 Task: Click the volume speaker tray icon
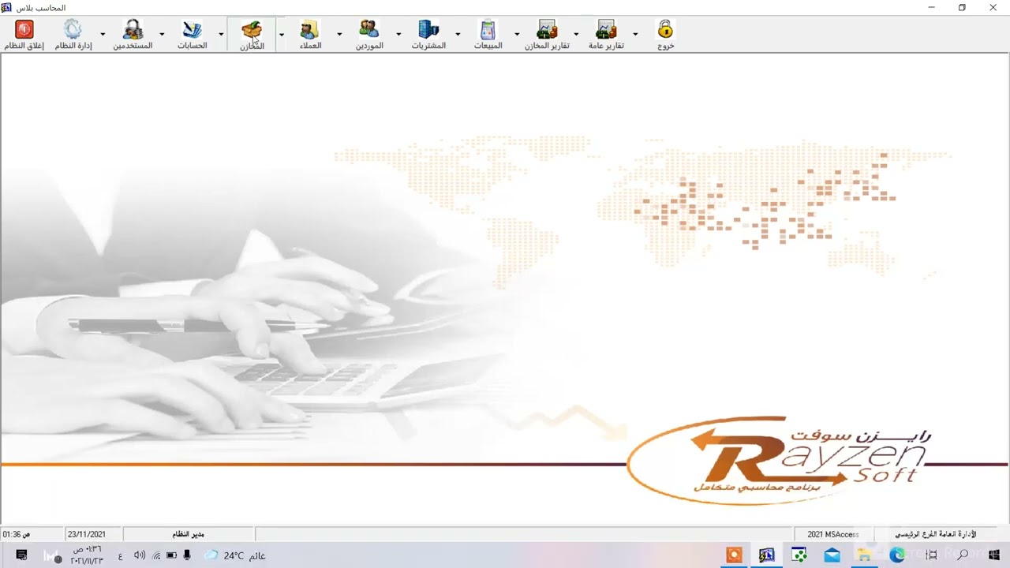coord(140,555)
